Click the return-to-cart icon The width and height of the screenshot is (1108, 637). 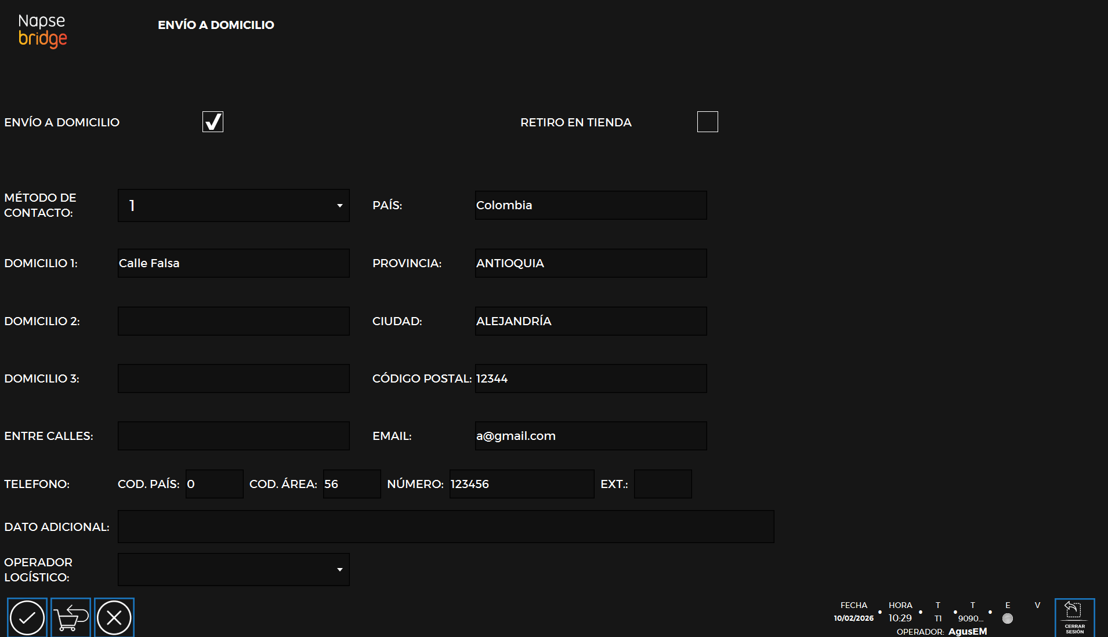(x=71, y=618)
